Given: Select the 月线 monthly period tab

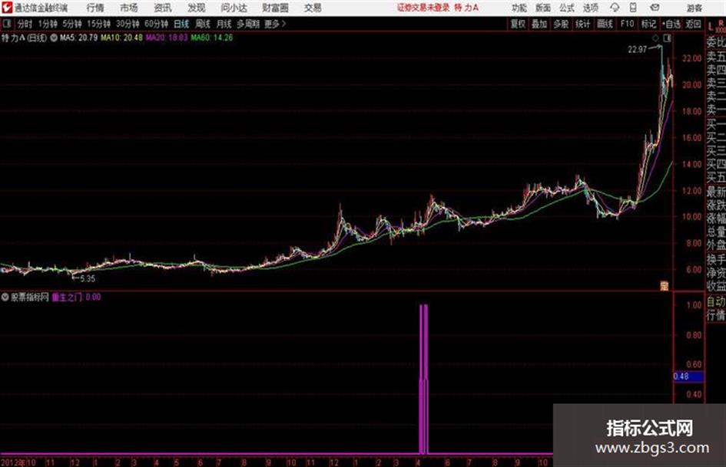Looking at the screenshot, I should [x=224, y=24].
